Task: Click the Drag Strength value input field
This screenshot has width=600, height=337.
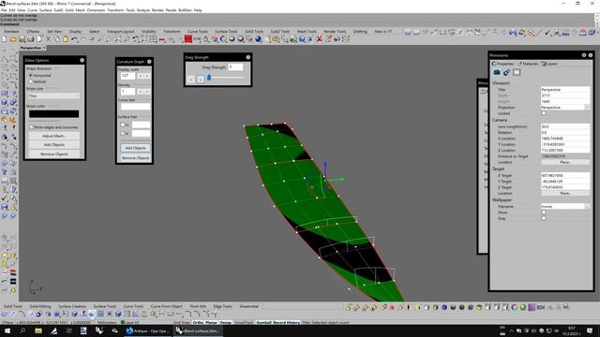Action: click(235, 66)
